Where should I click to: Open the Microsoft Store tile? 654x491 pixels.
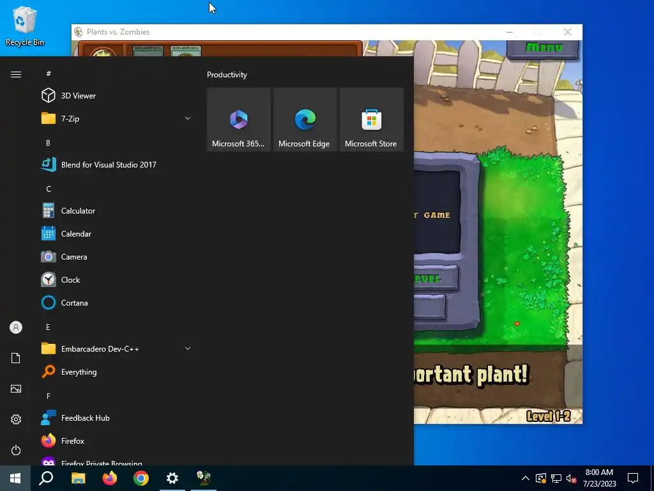tap(371, 120)
